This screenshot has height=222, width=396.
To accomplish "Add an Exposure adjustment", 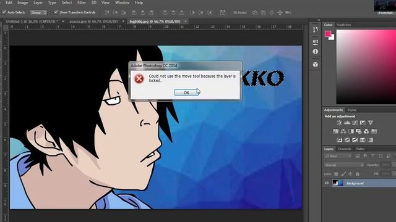I will (x=363, y=123).
